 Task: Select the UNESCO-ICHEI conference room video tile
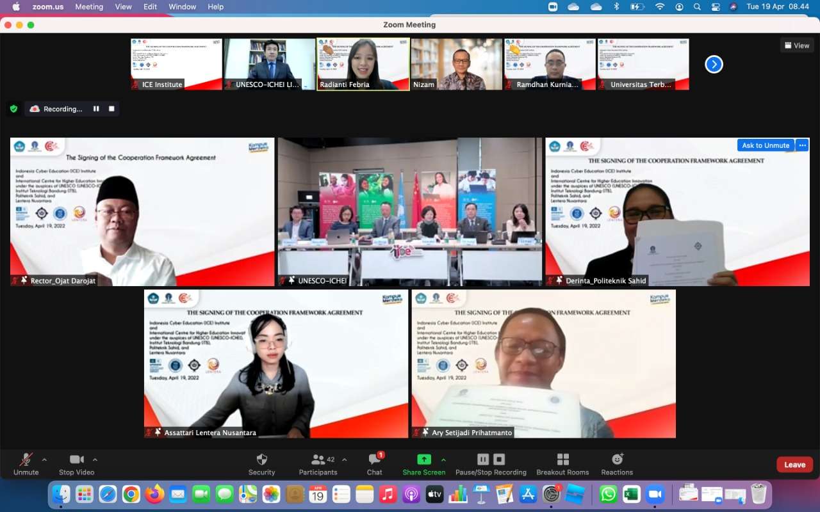tap(410, 212)
